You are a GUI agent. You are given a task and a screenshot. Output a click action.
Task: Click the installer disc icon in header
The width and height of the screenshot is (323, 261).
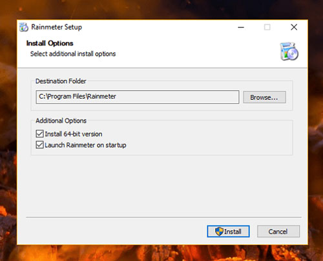coord(289,52)
